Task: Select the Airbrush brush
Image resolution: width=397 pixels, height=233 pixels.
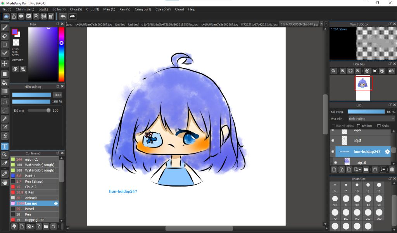Action: [x=35, y=198]
